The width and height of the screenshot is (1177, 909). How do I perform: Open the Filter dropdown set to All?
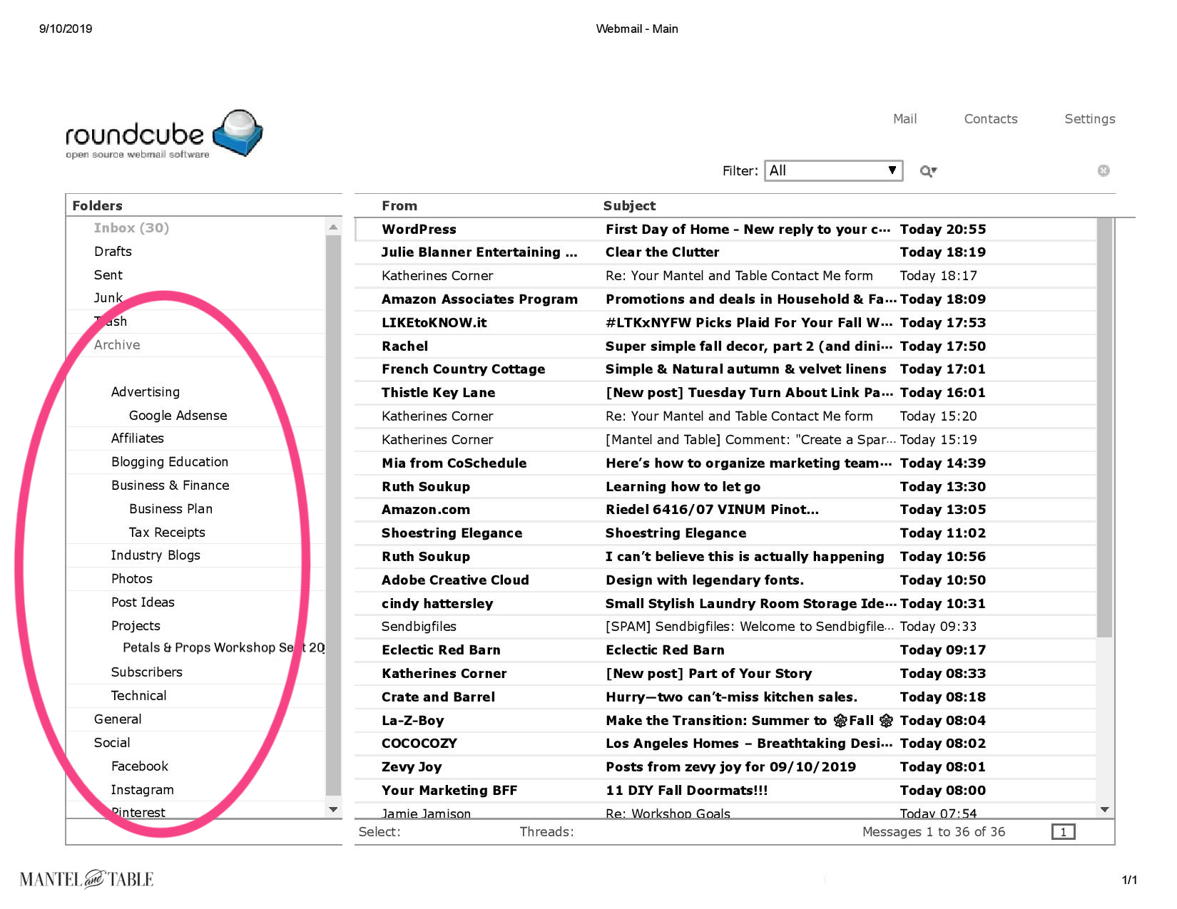(x=833, y=170)
